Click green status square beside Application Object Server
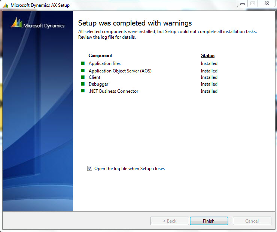This screenshot has height=232, width=277. 83,70
